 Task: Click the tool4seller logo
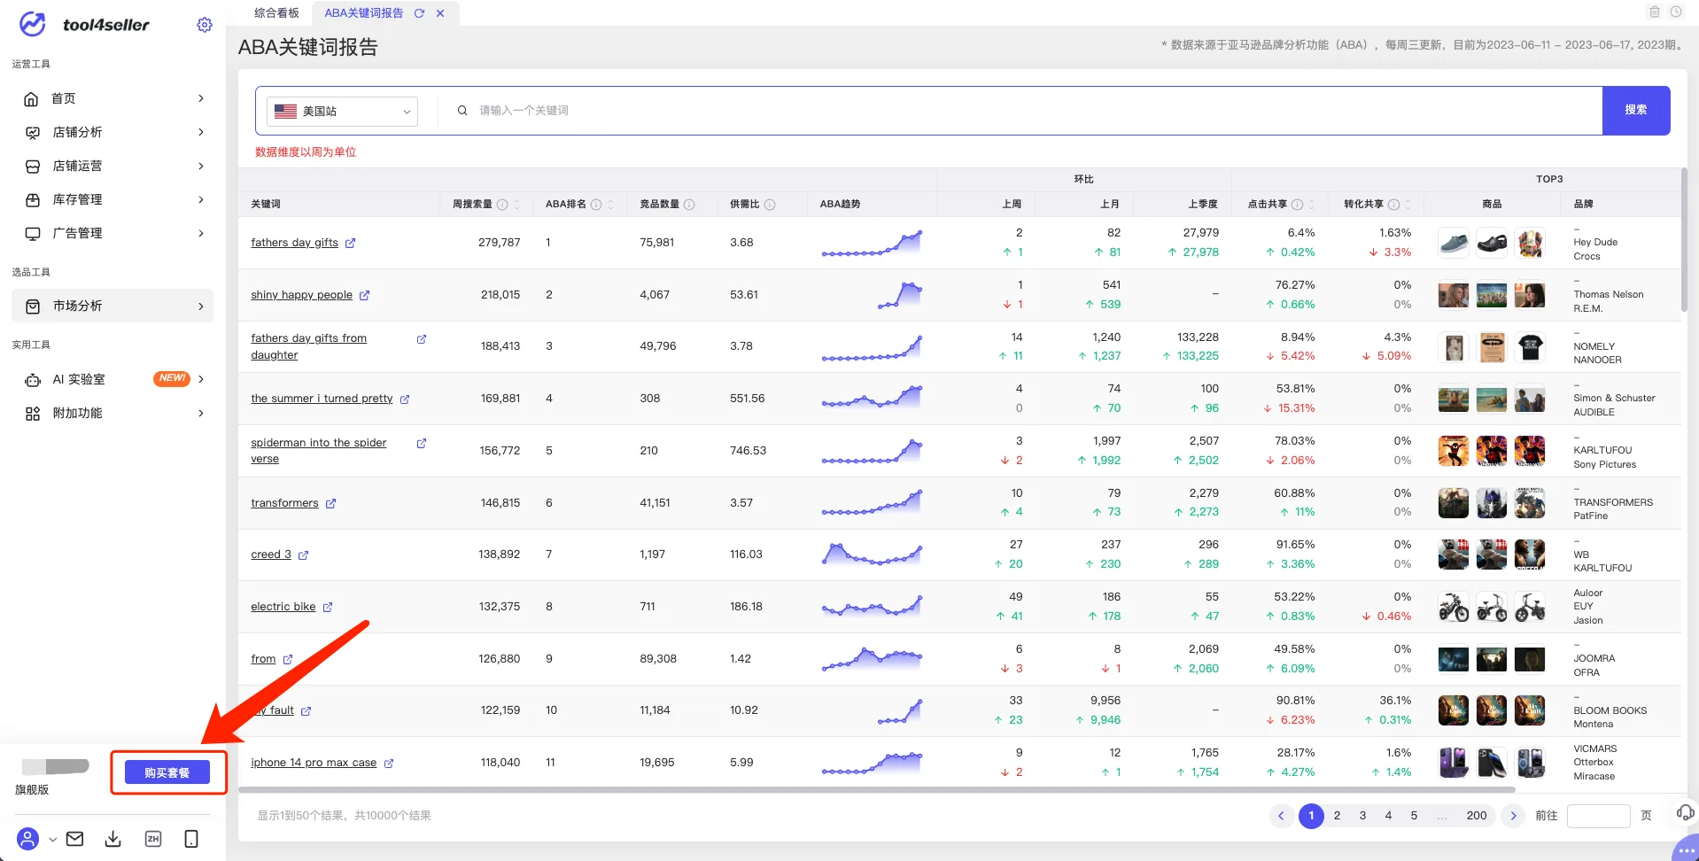pos(84,25)
